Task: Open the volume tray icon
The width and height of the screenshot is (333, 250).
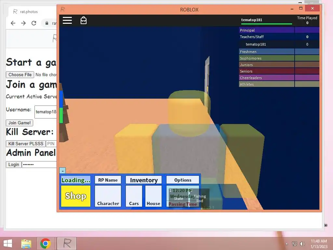Action: [302, 244]
